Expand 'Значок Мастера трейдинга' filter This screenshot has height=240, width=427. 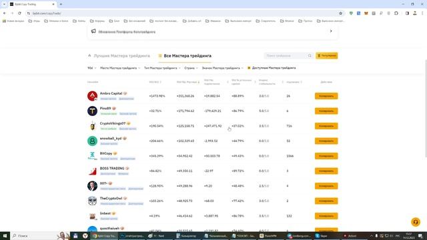pyautogui.click(x=223, y=68)
